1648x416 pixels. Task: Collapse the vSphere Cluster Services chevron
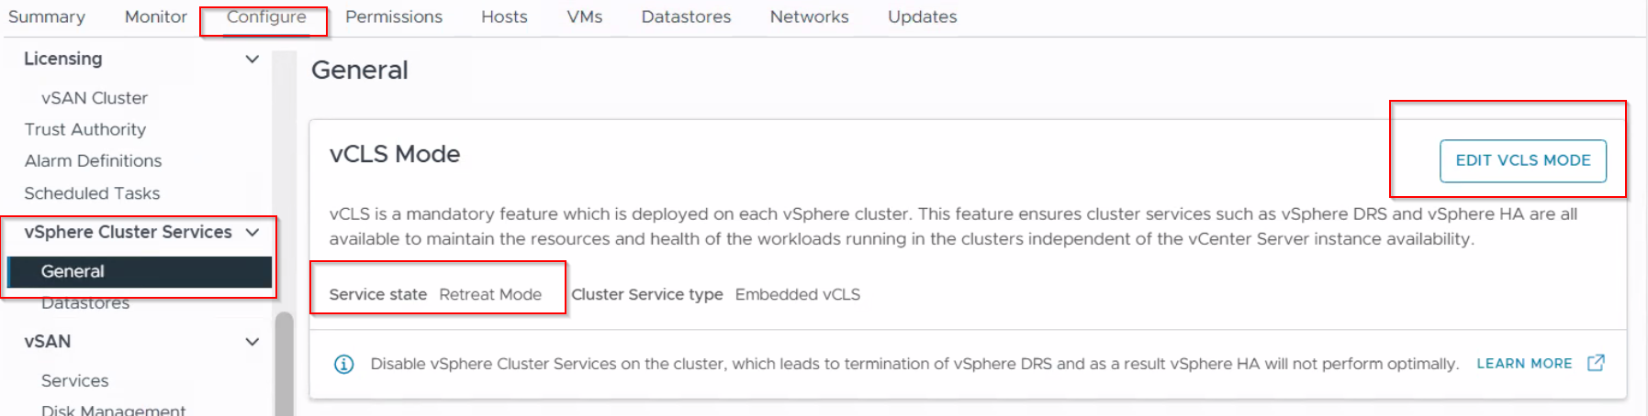tap(252, 233)
